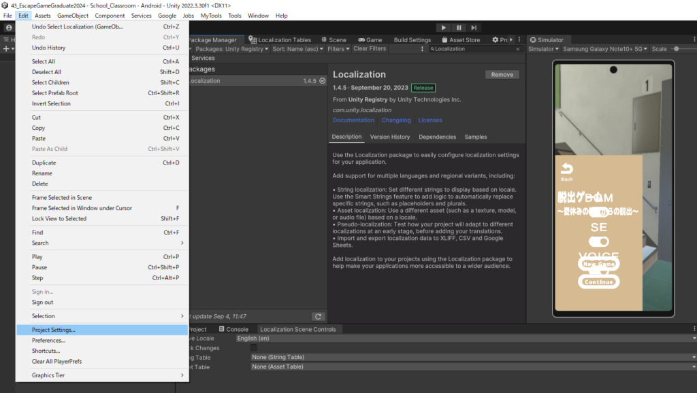Choose Undo History from Edit menu
This screenshot has width=697, height=393.
(x=102, y=48)
